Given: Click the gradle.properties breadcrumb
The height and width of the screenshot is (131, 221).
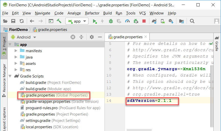Looking at the screenshot, I should click(50, 30).
